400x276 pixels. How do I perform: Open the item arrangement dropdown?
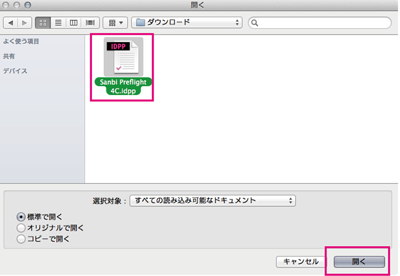115,23
